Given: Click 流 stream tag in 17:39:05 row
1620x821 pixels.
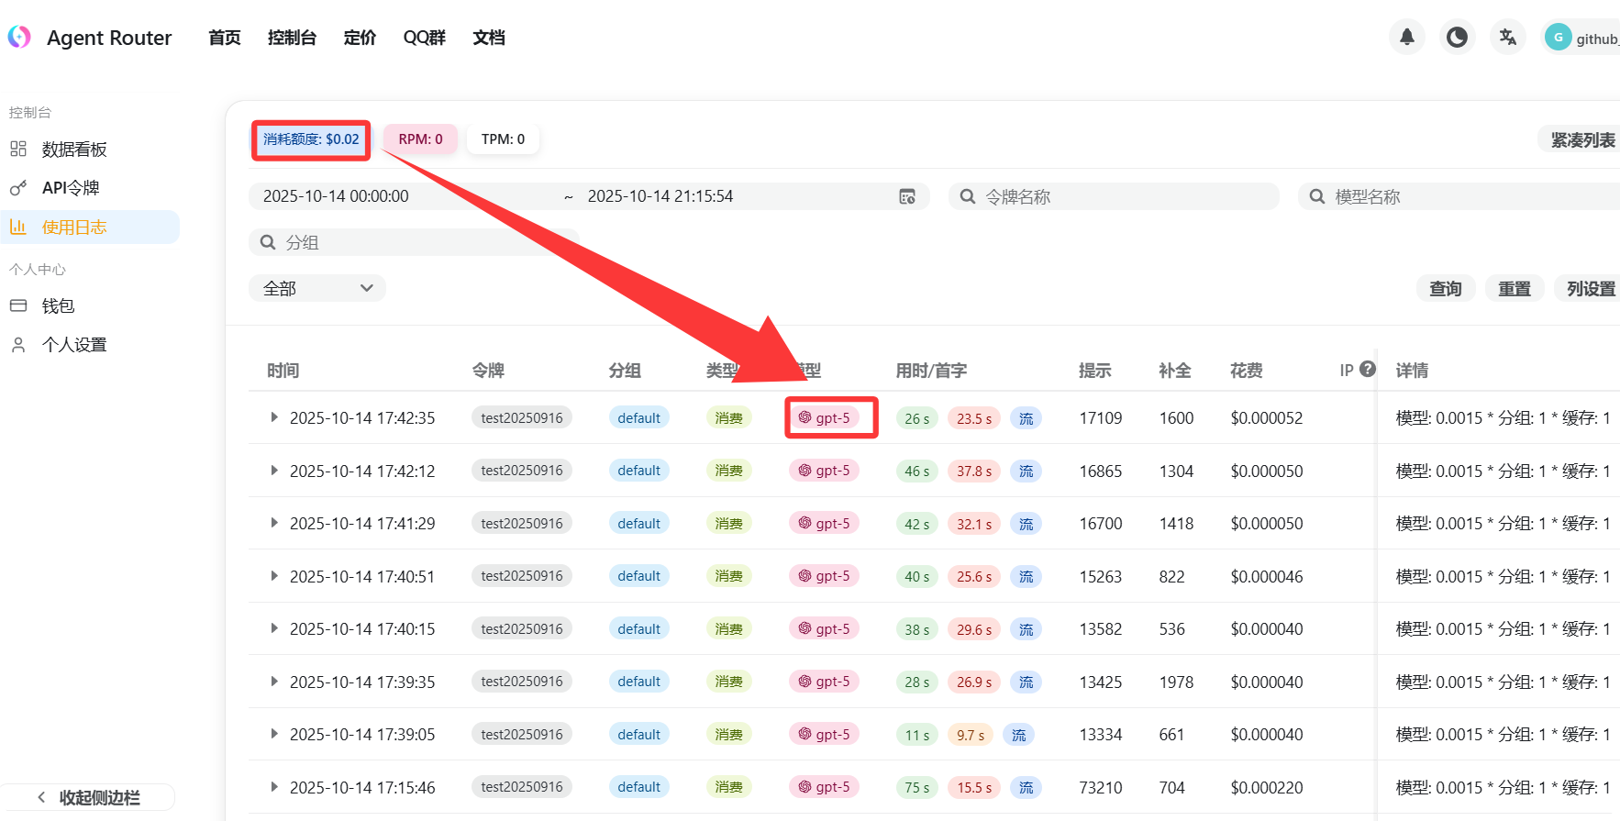Looking at the screenshot, I should click(1018, 735).
